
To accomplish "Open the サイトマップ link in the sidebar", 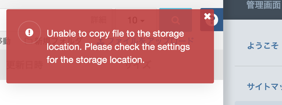I will coord(264,87).
